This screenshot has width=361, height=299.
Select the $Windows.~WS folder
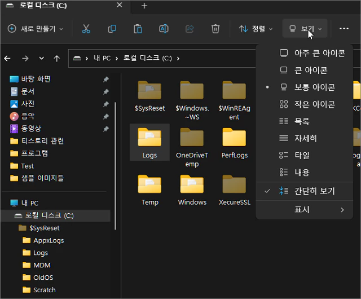[192, 100]
